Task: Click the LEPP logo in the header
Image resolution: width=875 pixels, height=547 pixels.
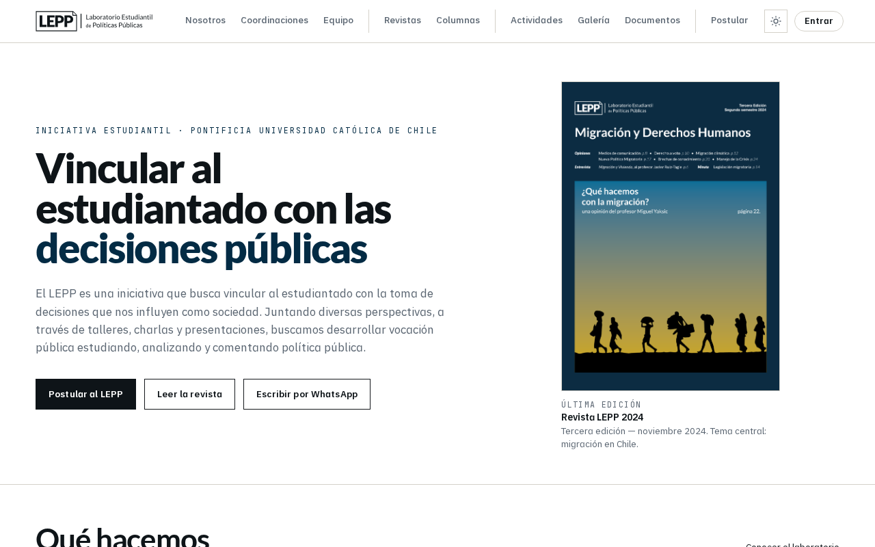Action: point(94,21)
